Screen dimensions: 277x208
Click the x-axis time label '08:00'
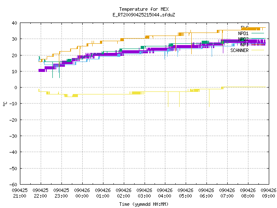pyautogui.click(x=248, y=196)
